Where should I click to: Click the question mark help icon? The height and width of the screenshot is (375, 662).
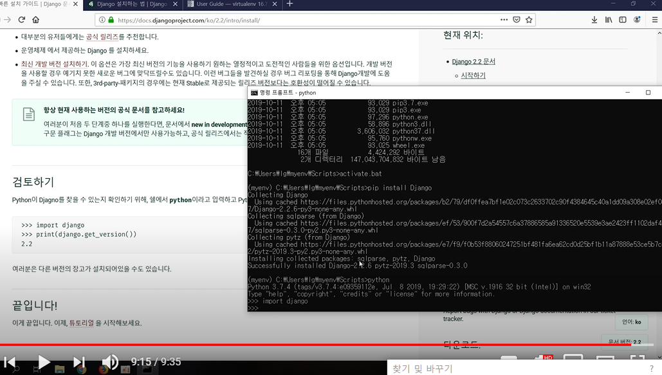[x=652, y=368]
